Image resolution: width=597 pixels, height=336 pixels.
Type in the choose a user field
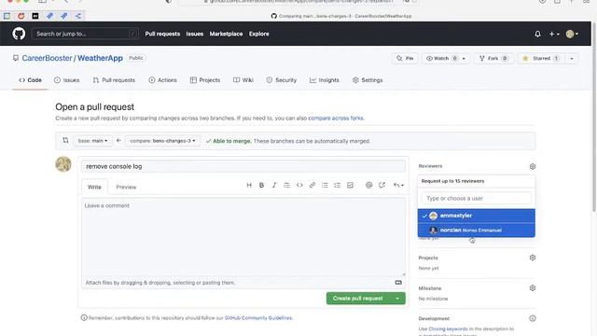[x=477, y=199]
